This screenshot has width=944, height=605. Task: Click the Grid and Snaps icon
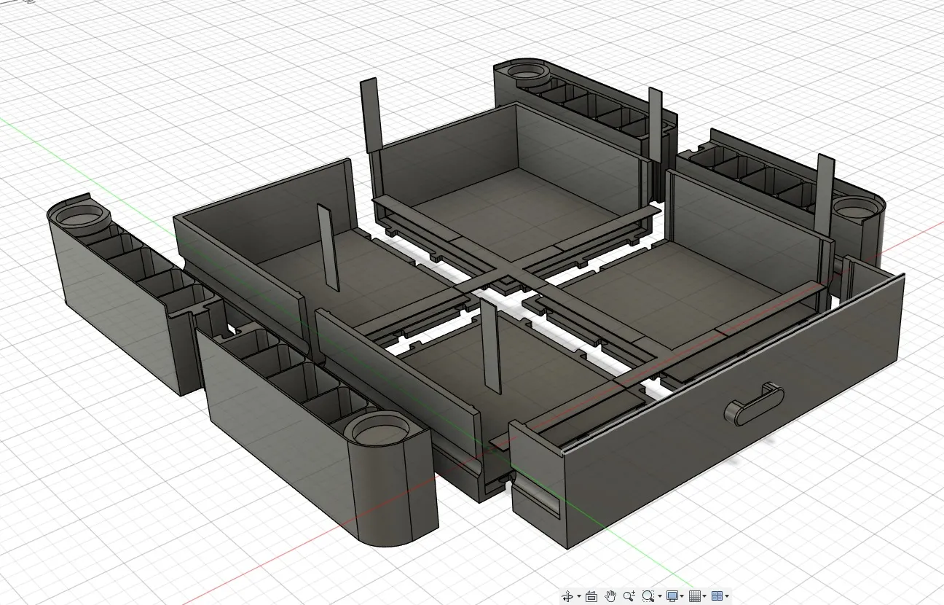tap(695, 596)
